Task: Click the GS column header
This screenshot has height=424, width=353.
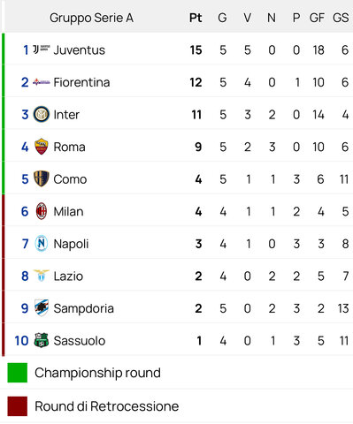Action: (341, 18)
